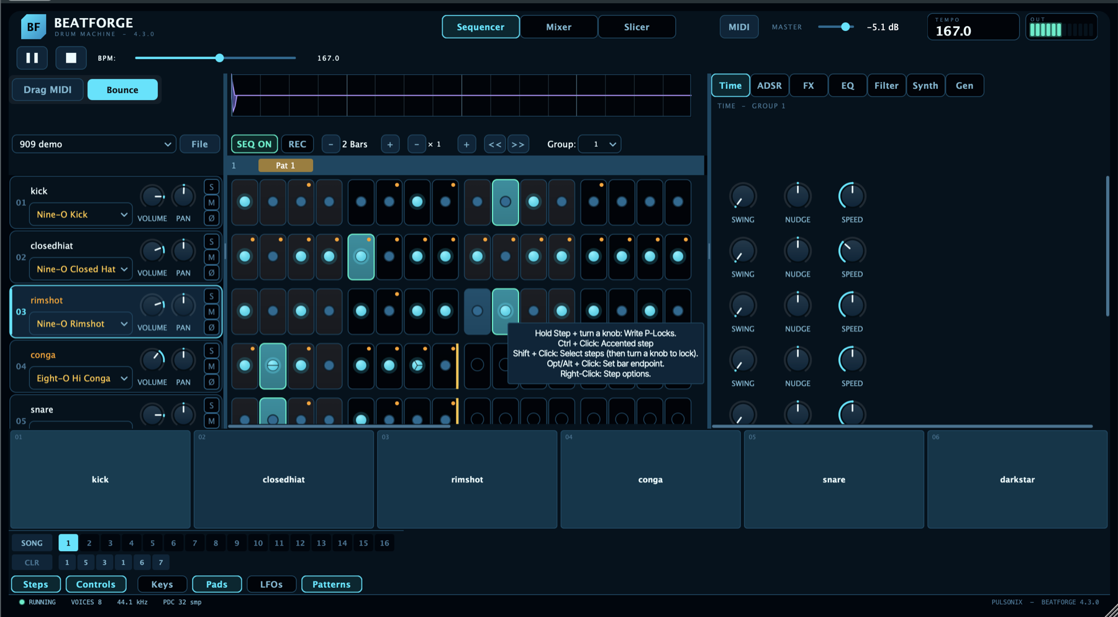Viewport: 1118px width, 617px height.
Task: Solo the rimshot track
Action: tap(211, 296)
